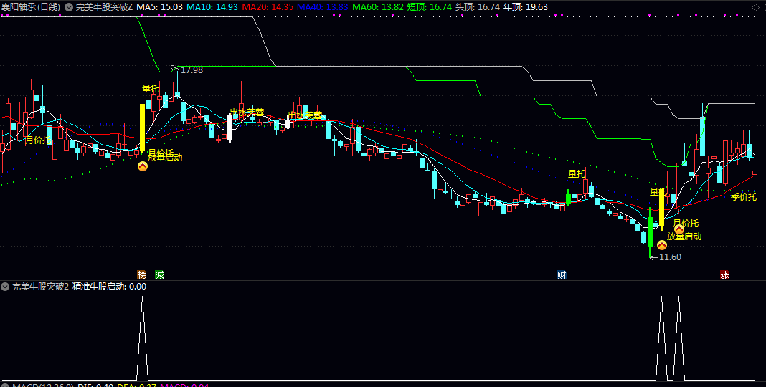Click the red 涨 event marker icon
The height and width of the screenshot is (387, 766).
coord(724,274)
